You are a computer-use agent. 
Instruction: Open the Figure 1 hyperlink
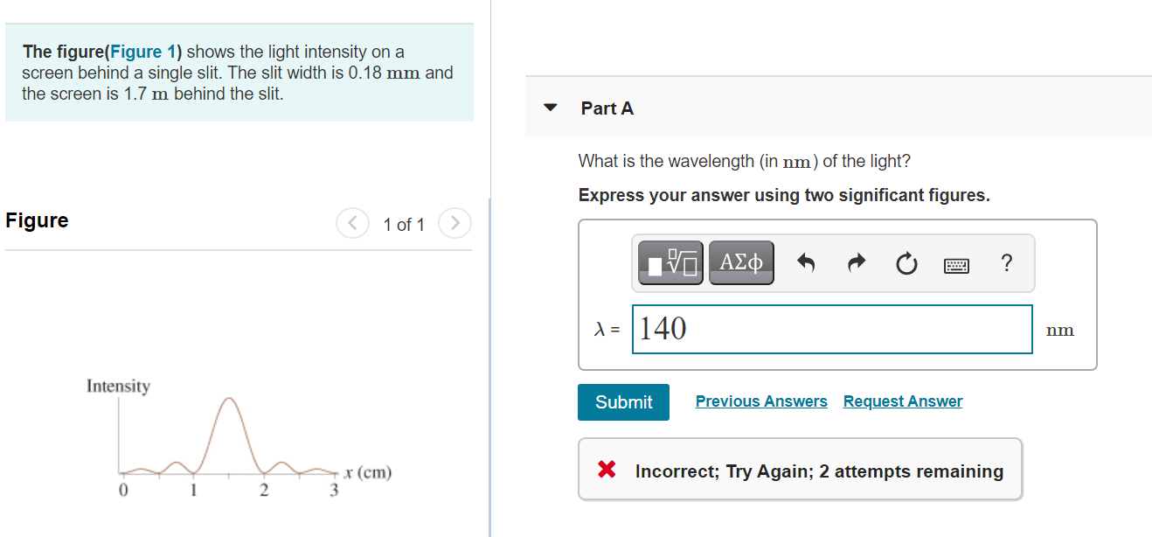142,52
